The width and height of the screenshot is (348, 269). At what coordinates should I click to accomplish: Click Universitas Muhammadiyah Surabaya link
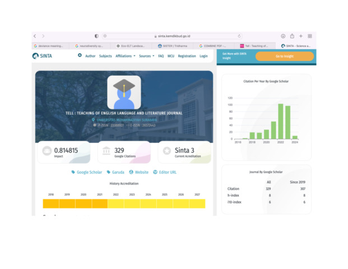(127, 120)
